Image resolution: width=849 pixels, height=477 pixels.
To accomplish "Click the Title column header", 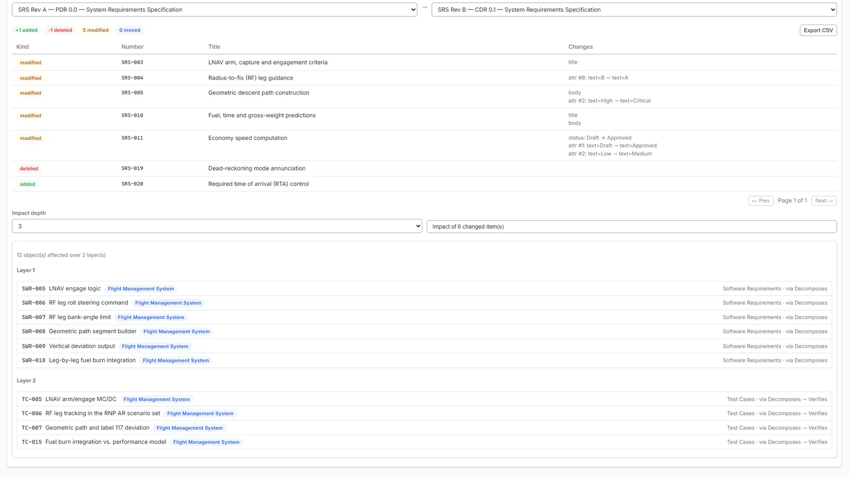I will (x=214, y=47).
